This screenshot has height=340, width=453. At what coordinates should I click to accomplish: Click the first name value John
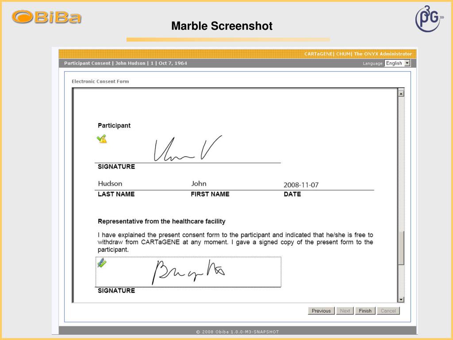(x=199, y=184)
